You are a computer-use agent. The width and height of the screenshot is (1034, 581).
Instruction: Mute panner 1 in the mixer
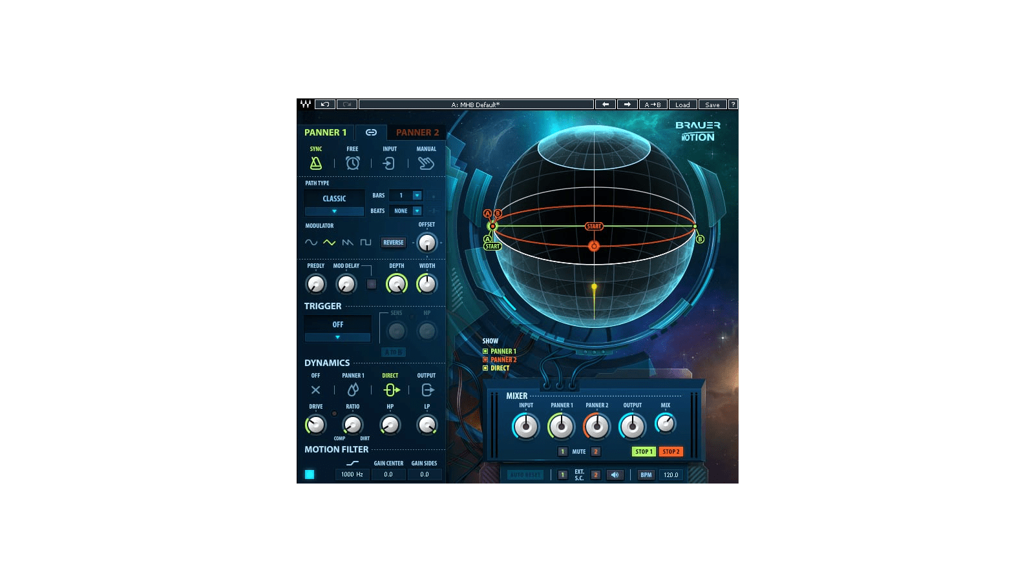562,452
